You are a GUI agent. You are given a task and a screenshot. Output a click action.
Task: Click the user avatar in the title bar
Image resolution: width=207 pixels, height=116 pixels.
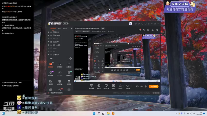pos(130,23)
